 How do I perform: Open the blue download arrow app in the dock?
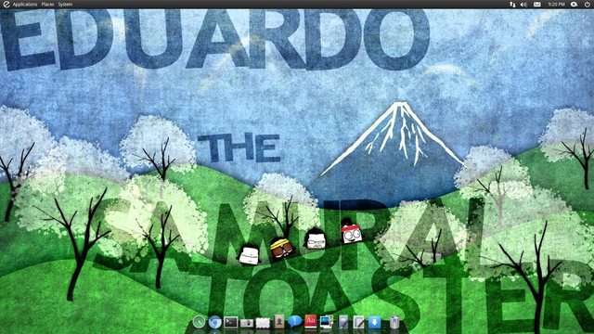pyautogui.click(x=374, y=322)
